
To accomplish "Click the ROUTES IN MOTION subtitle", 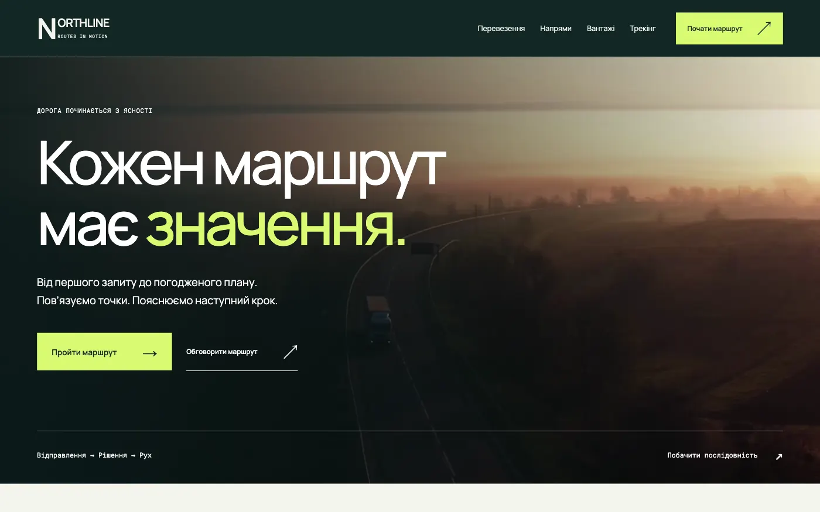I will point(83,36).
